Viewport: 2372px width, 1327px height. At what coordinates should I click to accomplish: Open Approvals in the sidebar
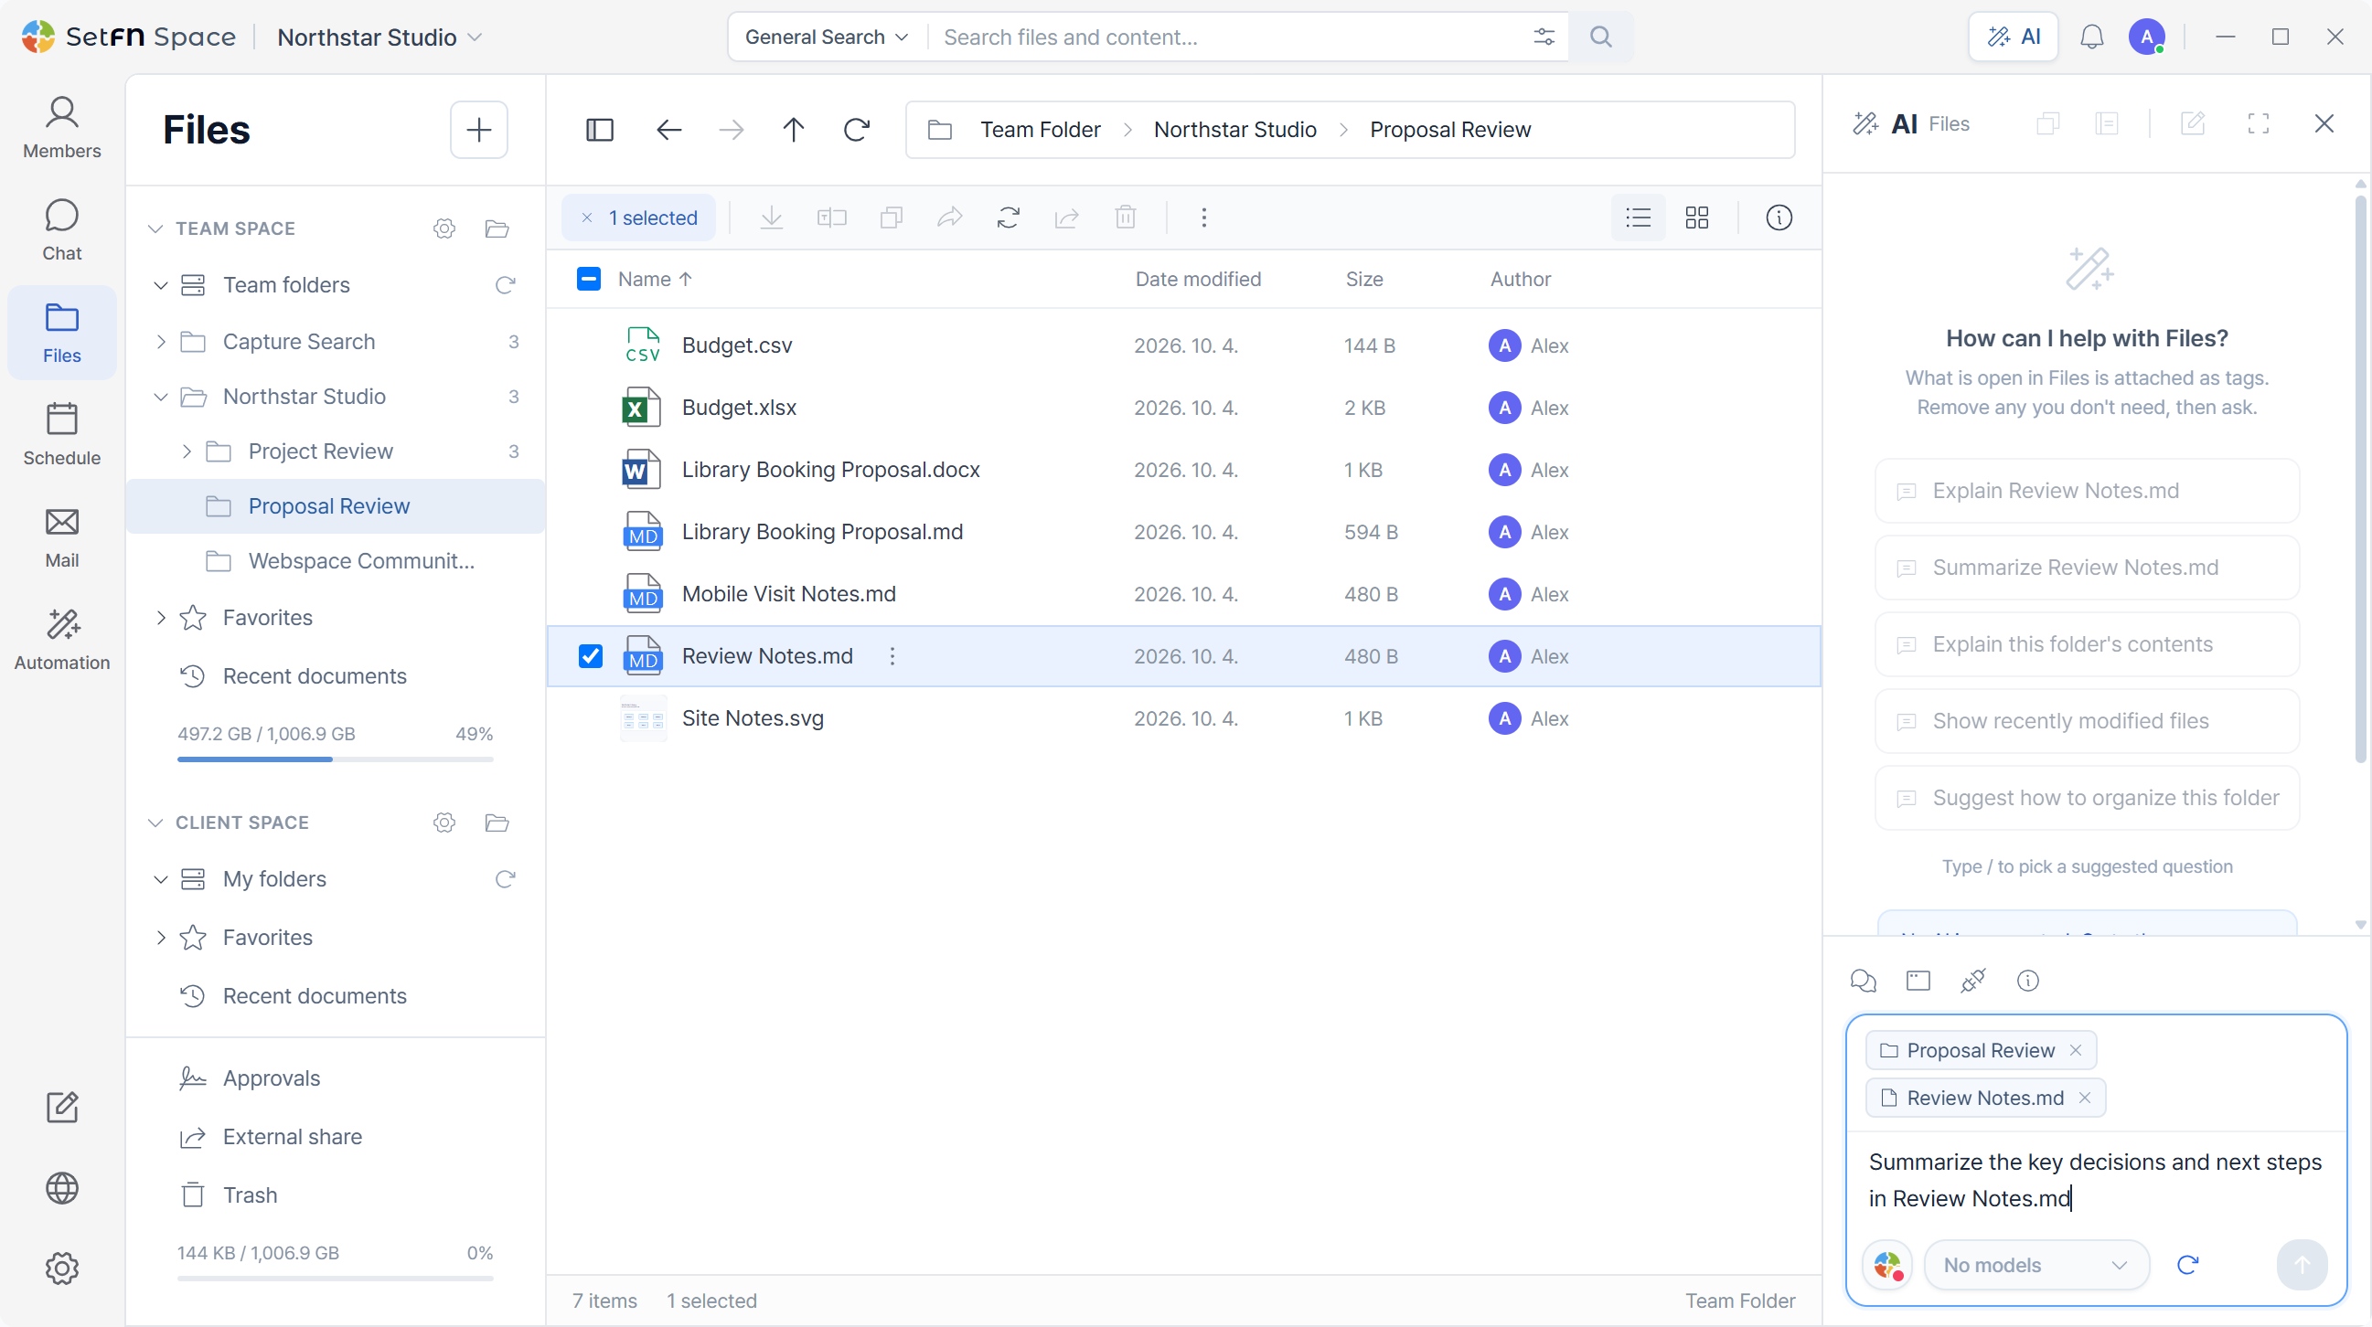coord(271,1078)
